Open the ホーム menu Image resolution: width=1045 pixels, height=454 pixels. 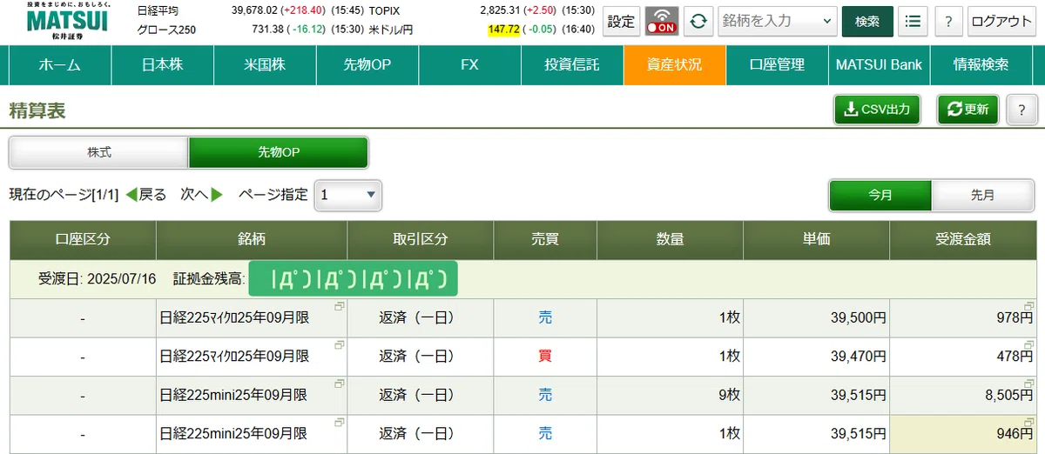pyautogui.click(x=60, y=64)
